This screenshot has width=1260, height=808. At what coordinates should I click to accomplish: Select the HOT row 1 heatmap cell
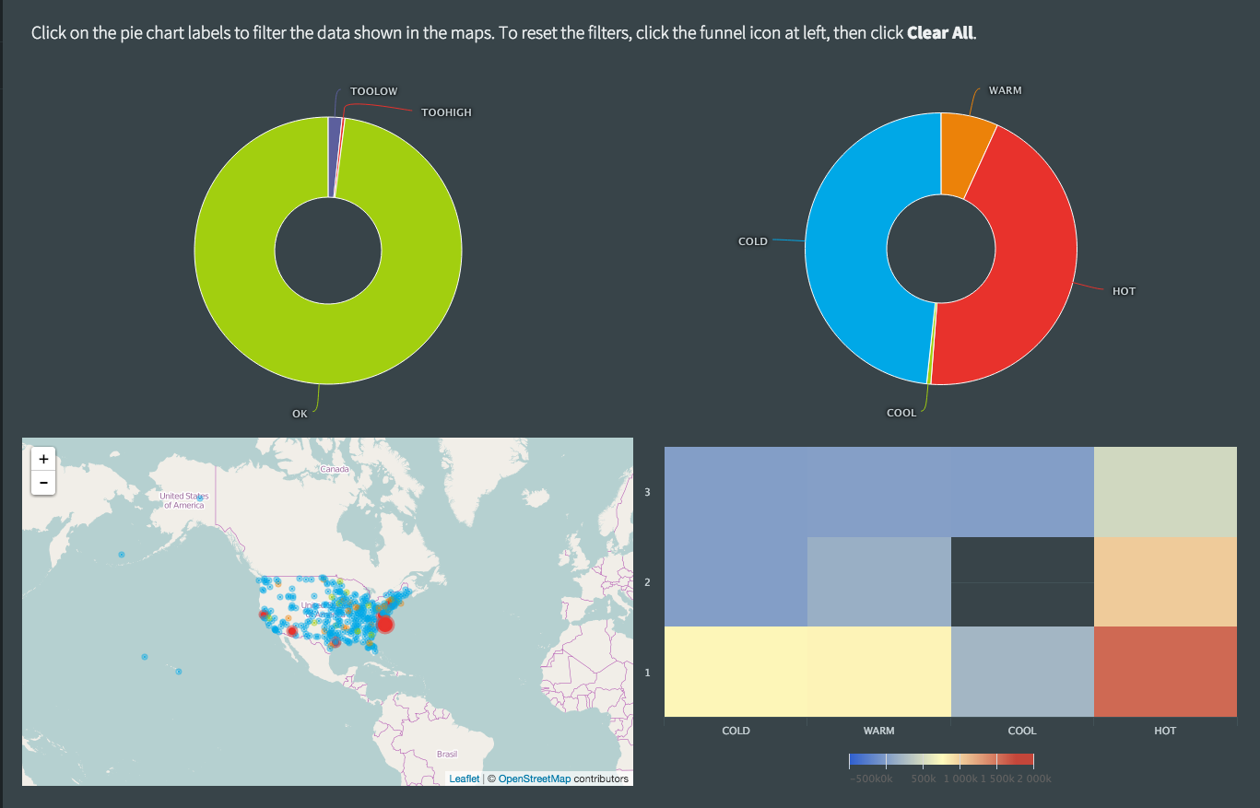point(1165,671)
